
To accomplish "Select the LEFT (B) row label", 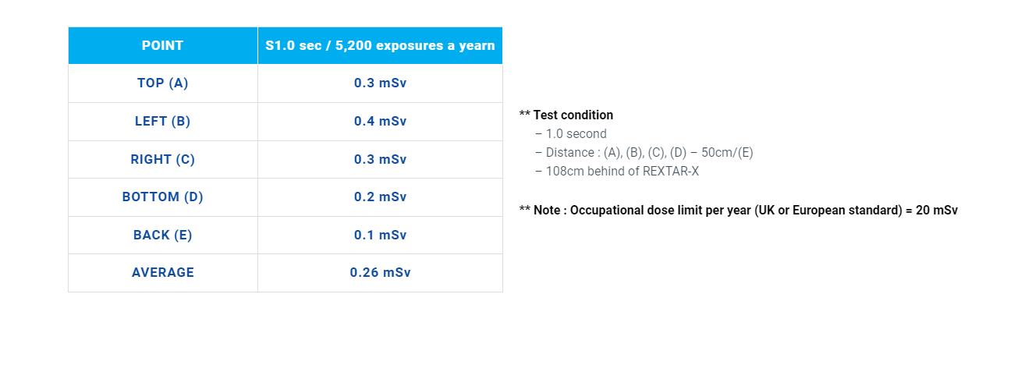I will tap(162, 121).
